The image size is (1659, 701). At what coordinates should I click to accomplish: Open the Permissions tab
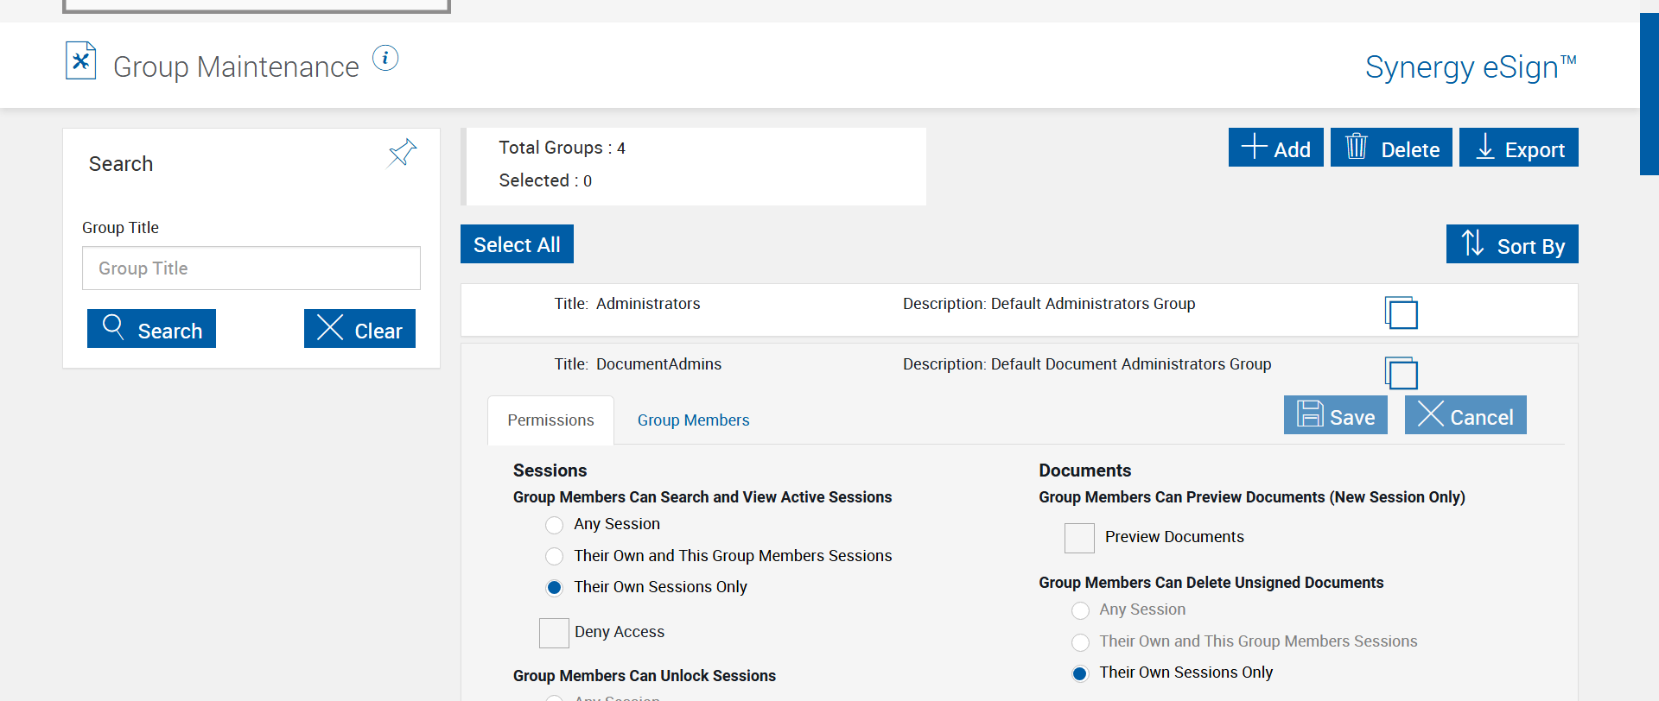tap(550, 420)
